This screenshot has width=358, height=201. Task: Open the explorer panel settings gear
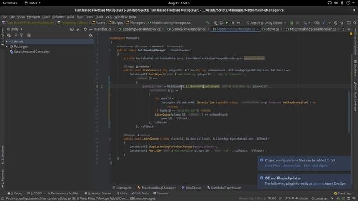(x=85, y=29)
